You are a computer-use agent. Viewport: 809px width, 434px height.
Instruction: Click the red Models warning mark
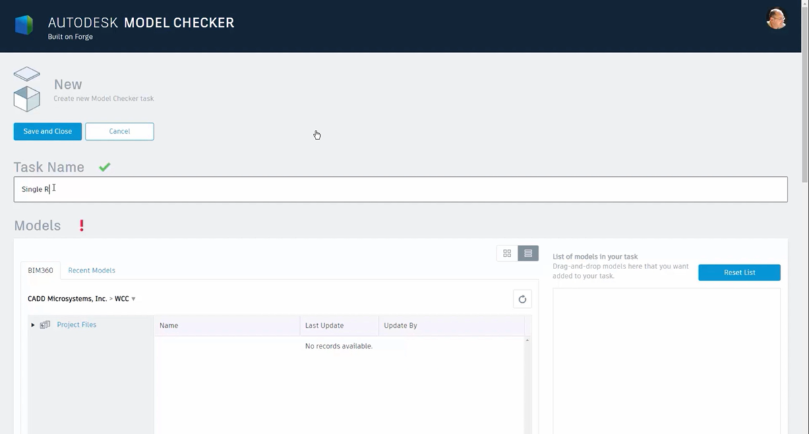point(82,225)
